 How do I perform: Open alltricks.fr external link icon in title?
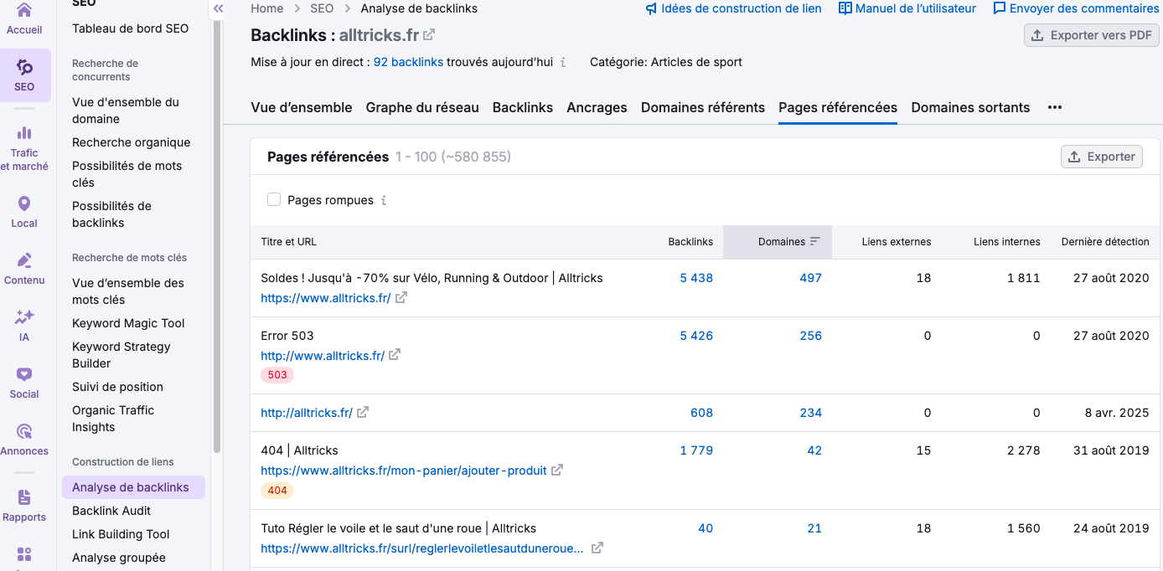429,35
